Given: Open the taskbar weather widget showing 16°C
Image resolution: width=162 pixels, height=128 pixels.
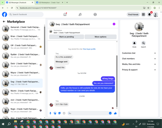Looking at the screenshot, I should tap(125, 124).
